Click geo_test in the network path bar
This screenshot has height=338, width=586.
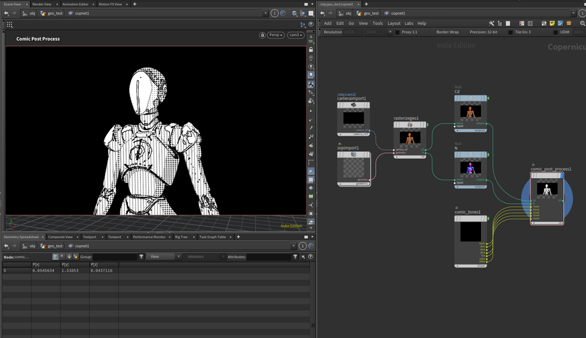click(371, 13)
